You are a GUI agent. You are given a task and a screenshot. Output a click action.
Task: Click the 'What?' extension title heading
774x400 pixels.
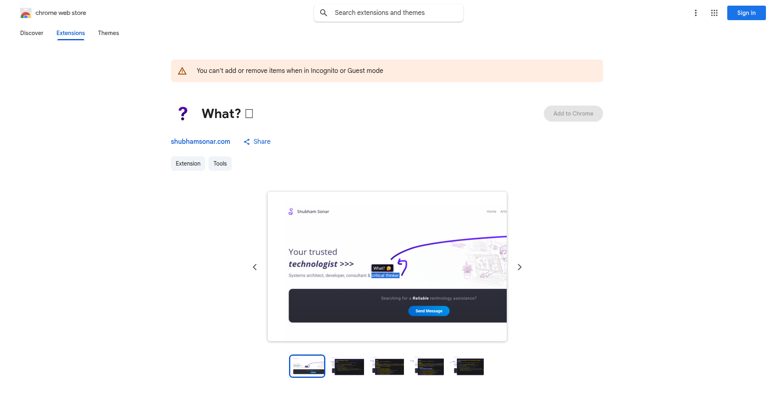tap(227, 114)
